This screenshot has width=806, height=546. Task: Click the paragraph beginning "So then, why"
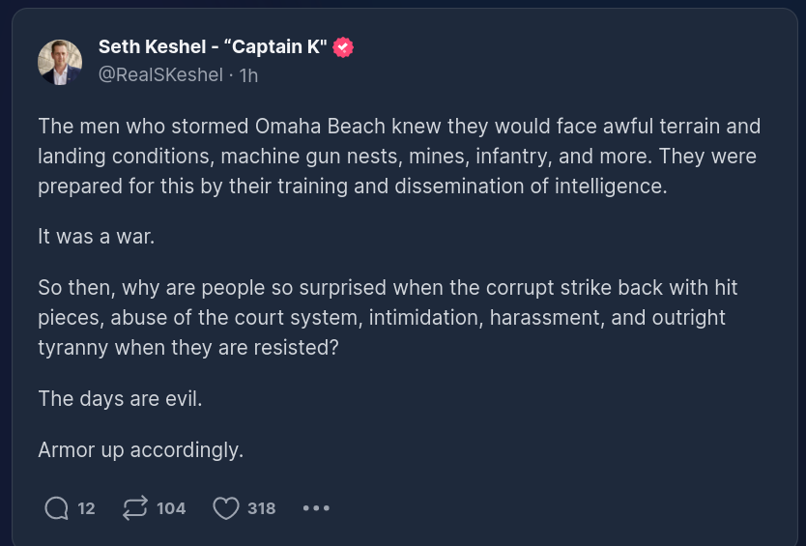pyautogui.click(x=387, y=317)
